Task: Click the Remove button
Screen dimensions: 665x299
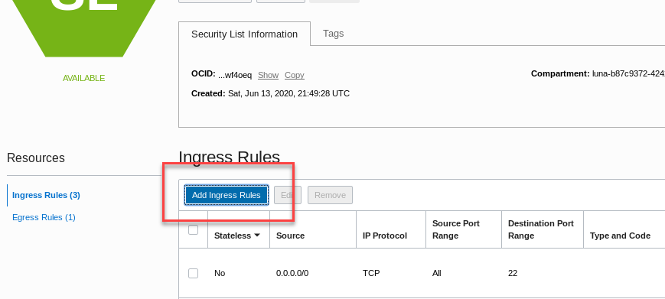Action: (x=330, y=195)
